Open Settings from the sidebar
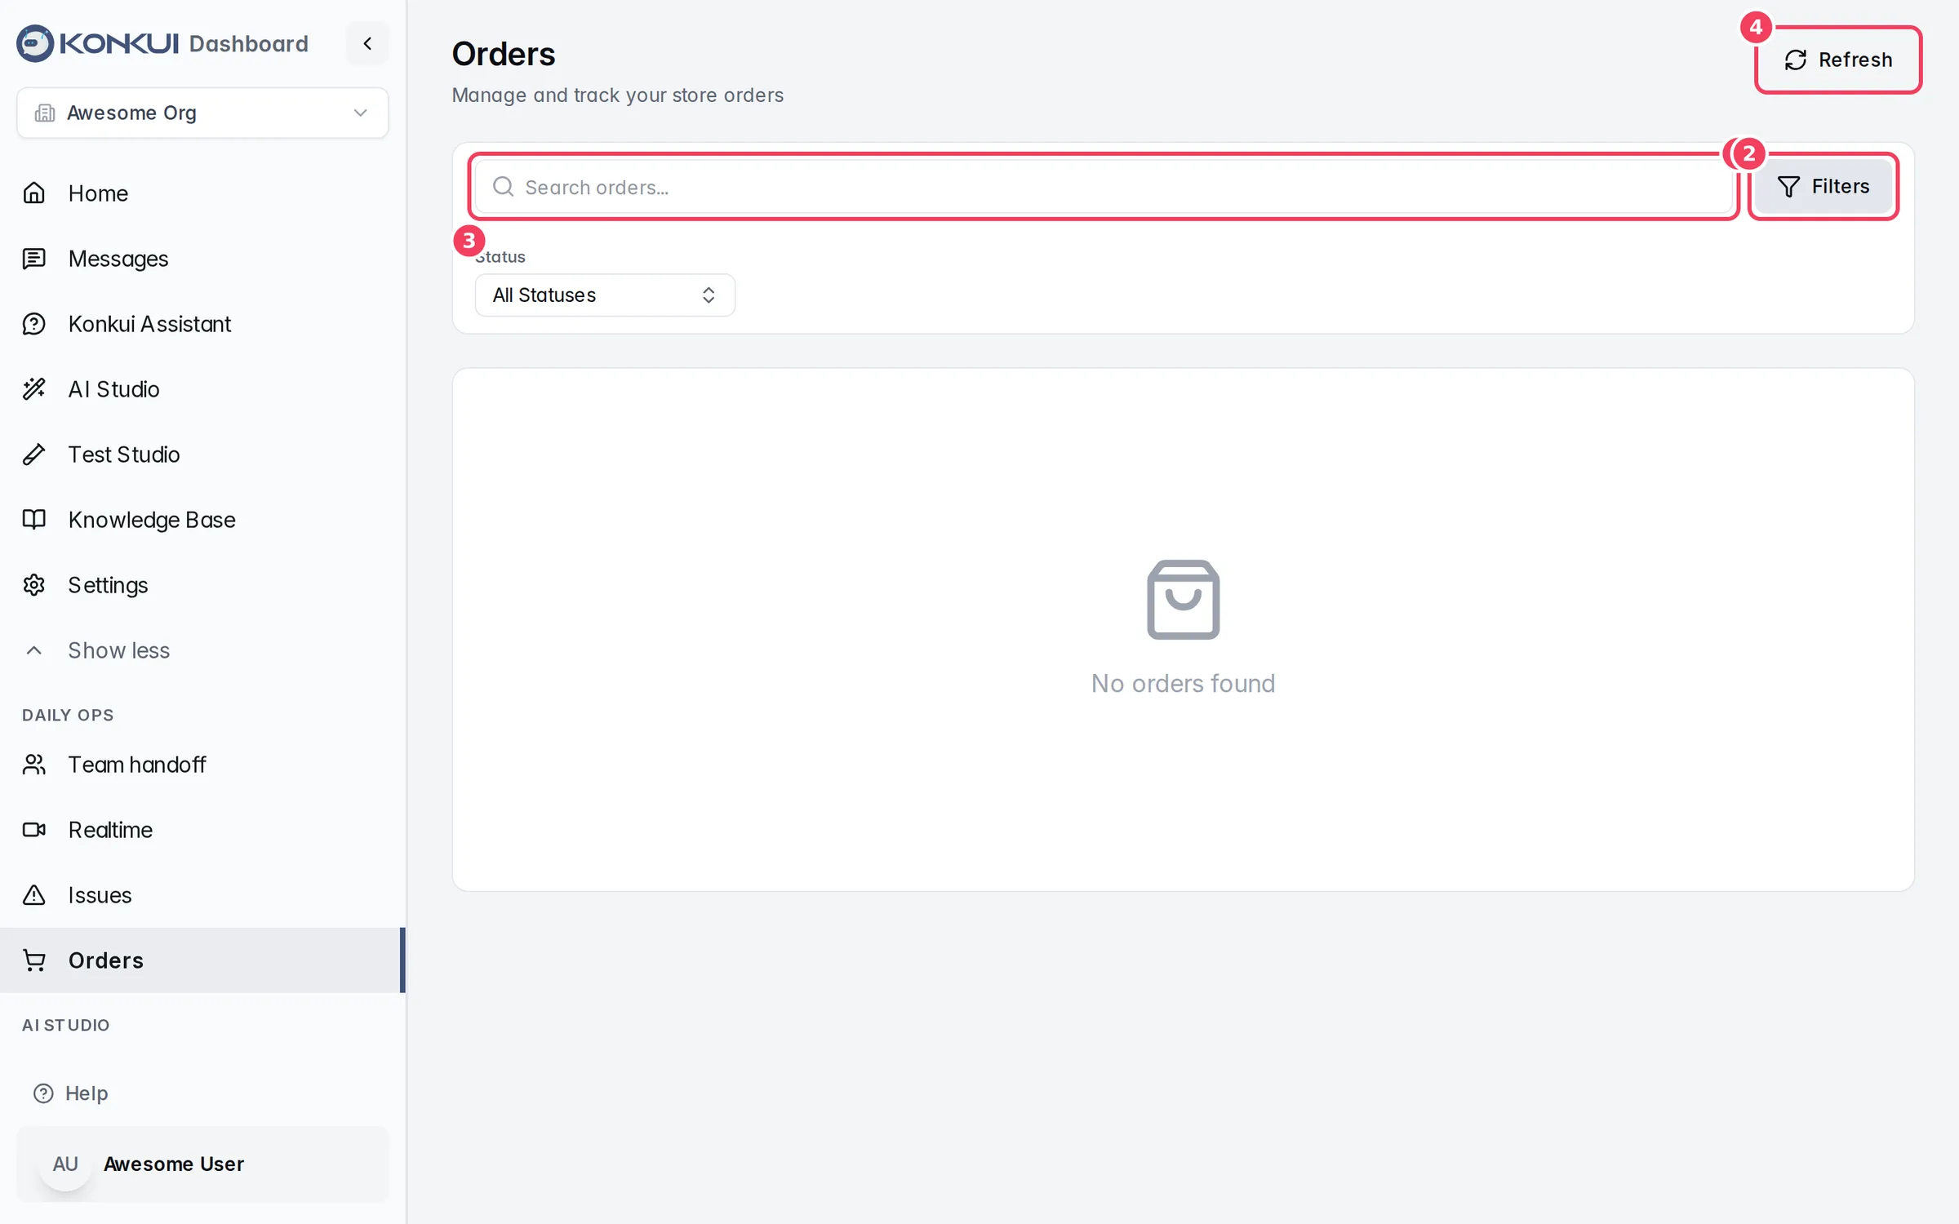 (x=202, y=585)
